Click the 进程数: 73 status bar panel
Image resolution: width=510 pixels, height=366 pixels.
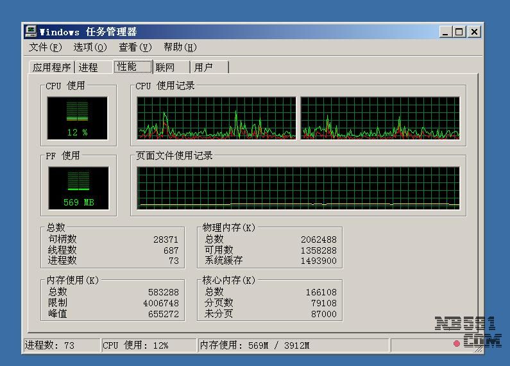tap(61, 345)
